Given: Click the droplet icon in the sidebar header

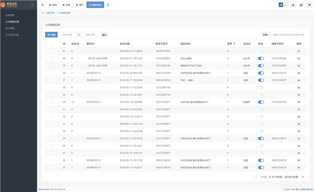Looking at the screenshot, I should [32, 5].
